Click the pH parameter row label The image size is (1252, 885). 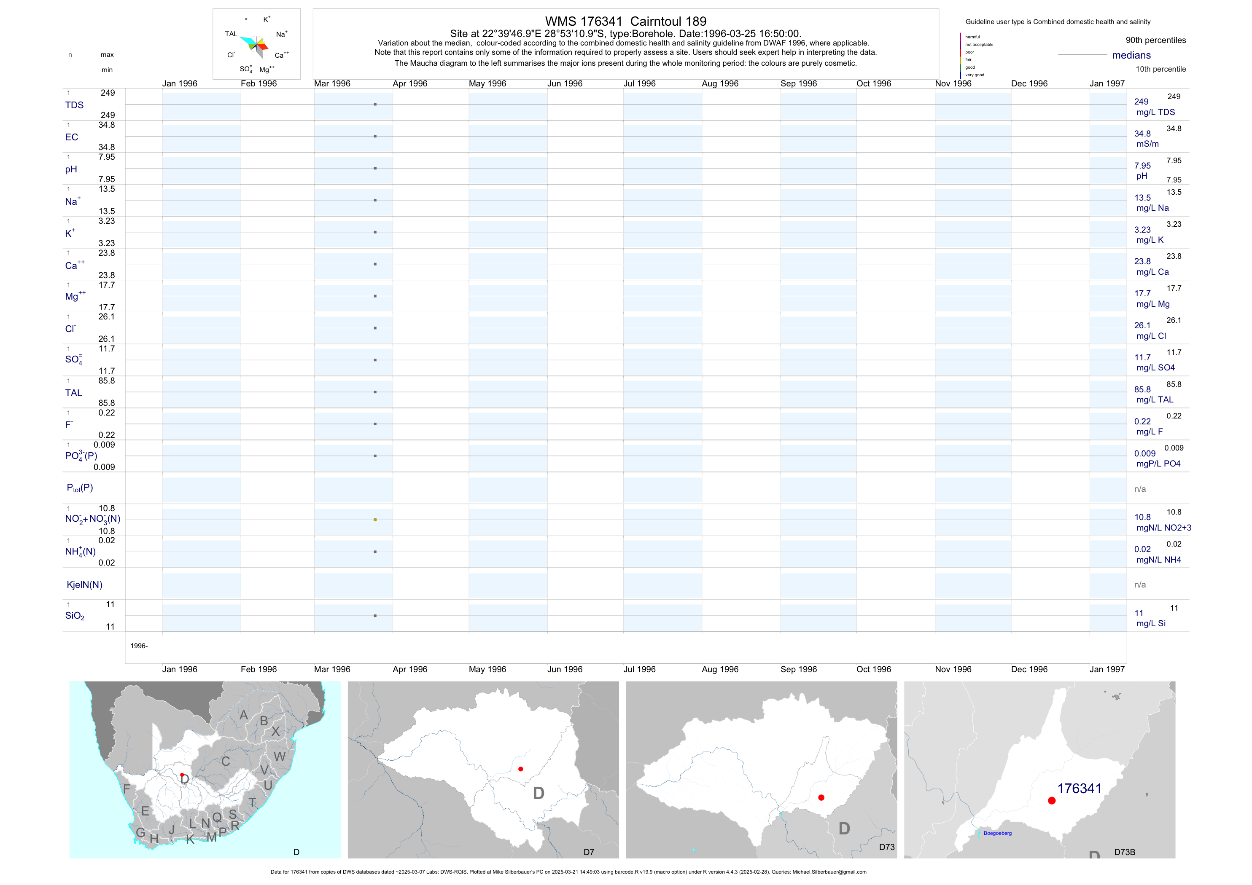[x=71, y=169]
